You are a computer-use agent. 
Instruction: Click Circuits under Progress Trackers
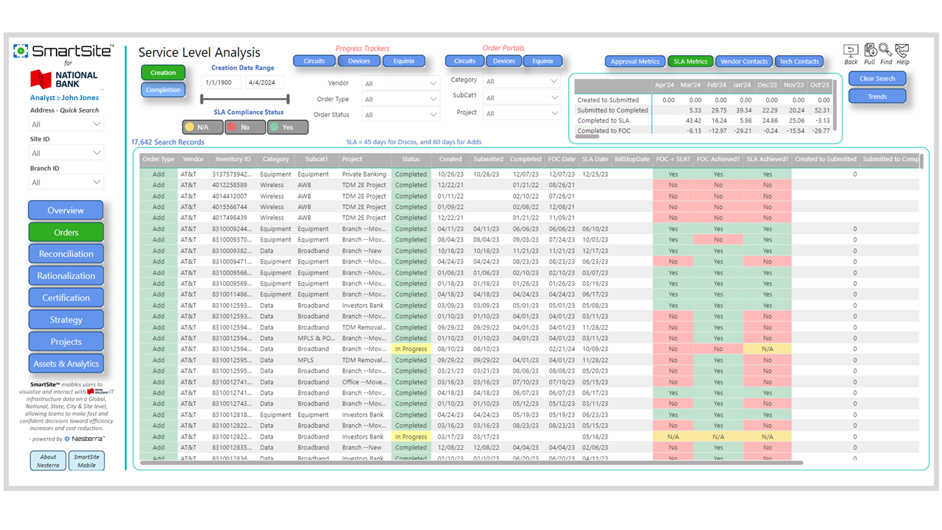[314, 61]
